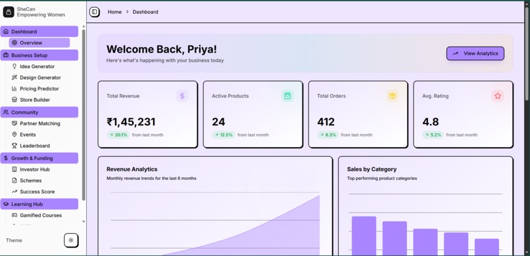The height and width of the screenshot is (256, 530).
Task: Click the Partner Matching handshake icon
Action: click(14, 123)
